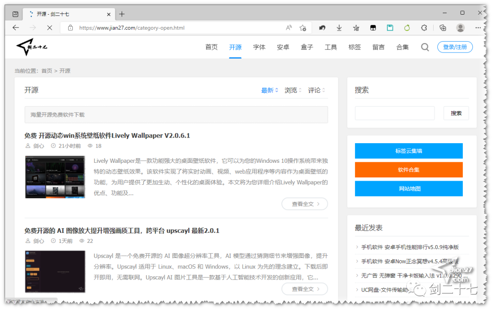Click the 搜索 button in sidebar
The width and height of the screenshot is (494, 311).
[456, 113]
